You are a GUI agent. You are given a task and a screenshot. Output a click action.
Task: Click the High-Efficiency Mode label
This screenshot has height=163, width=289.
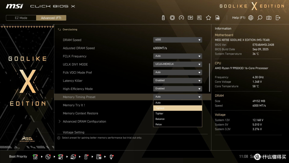[x=78, y=89]
